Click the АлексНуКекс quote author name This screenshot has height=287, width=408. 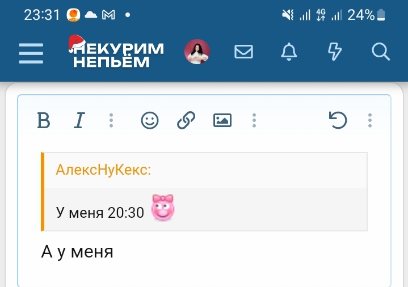(x=103, y=170)
